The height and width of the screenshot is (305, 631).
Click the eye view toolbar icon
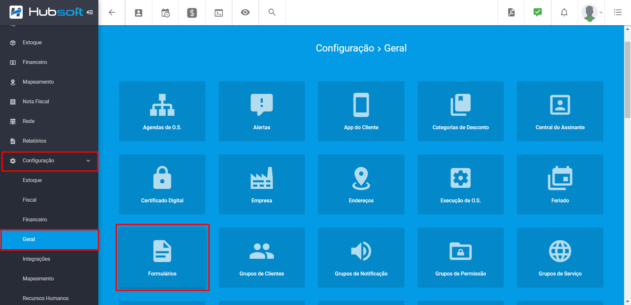click(245, 12)
